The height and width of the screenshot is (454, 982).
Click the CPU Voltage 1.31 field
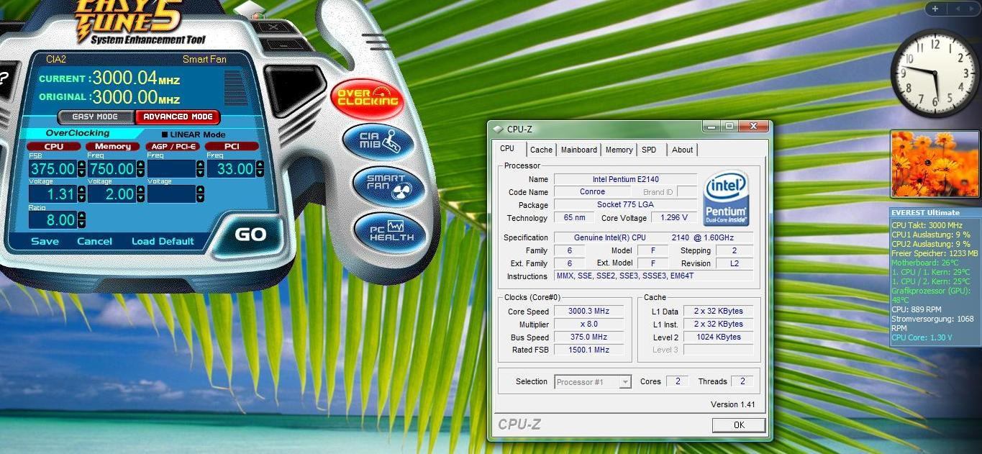pyautogui.click(x=53, y=194)
